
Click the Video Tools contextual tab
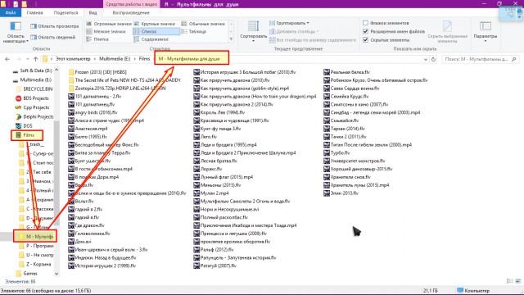[x=131, y=4]
